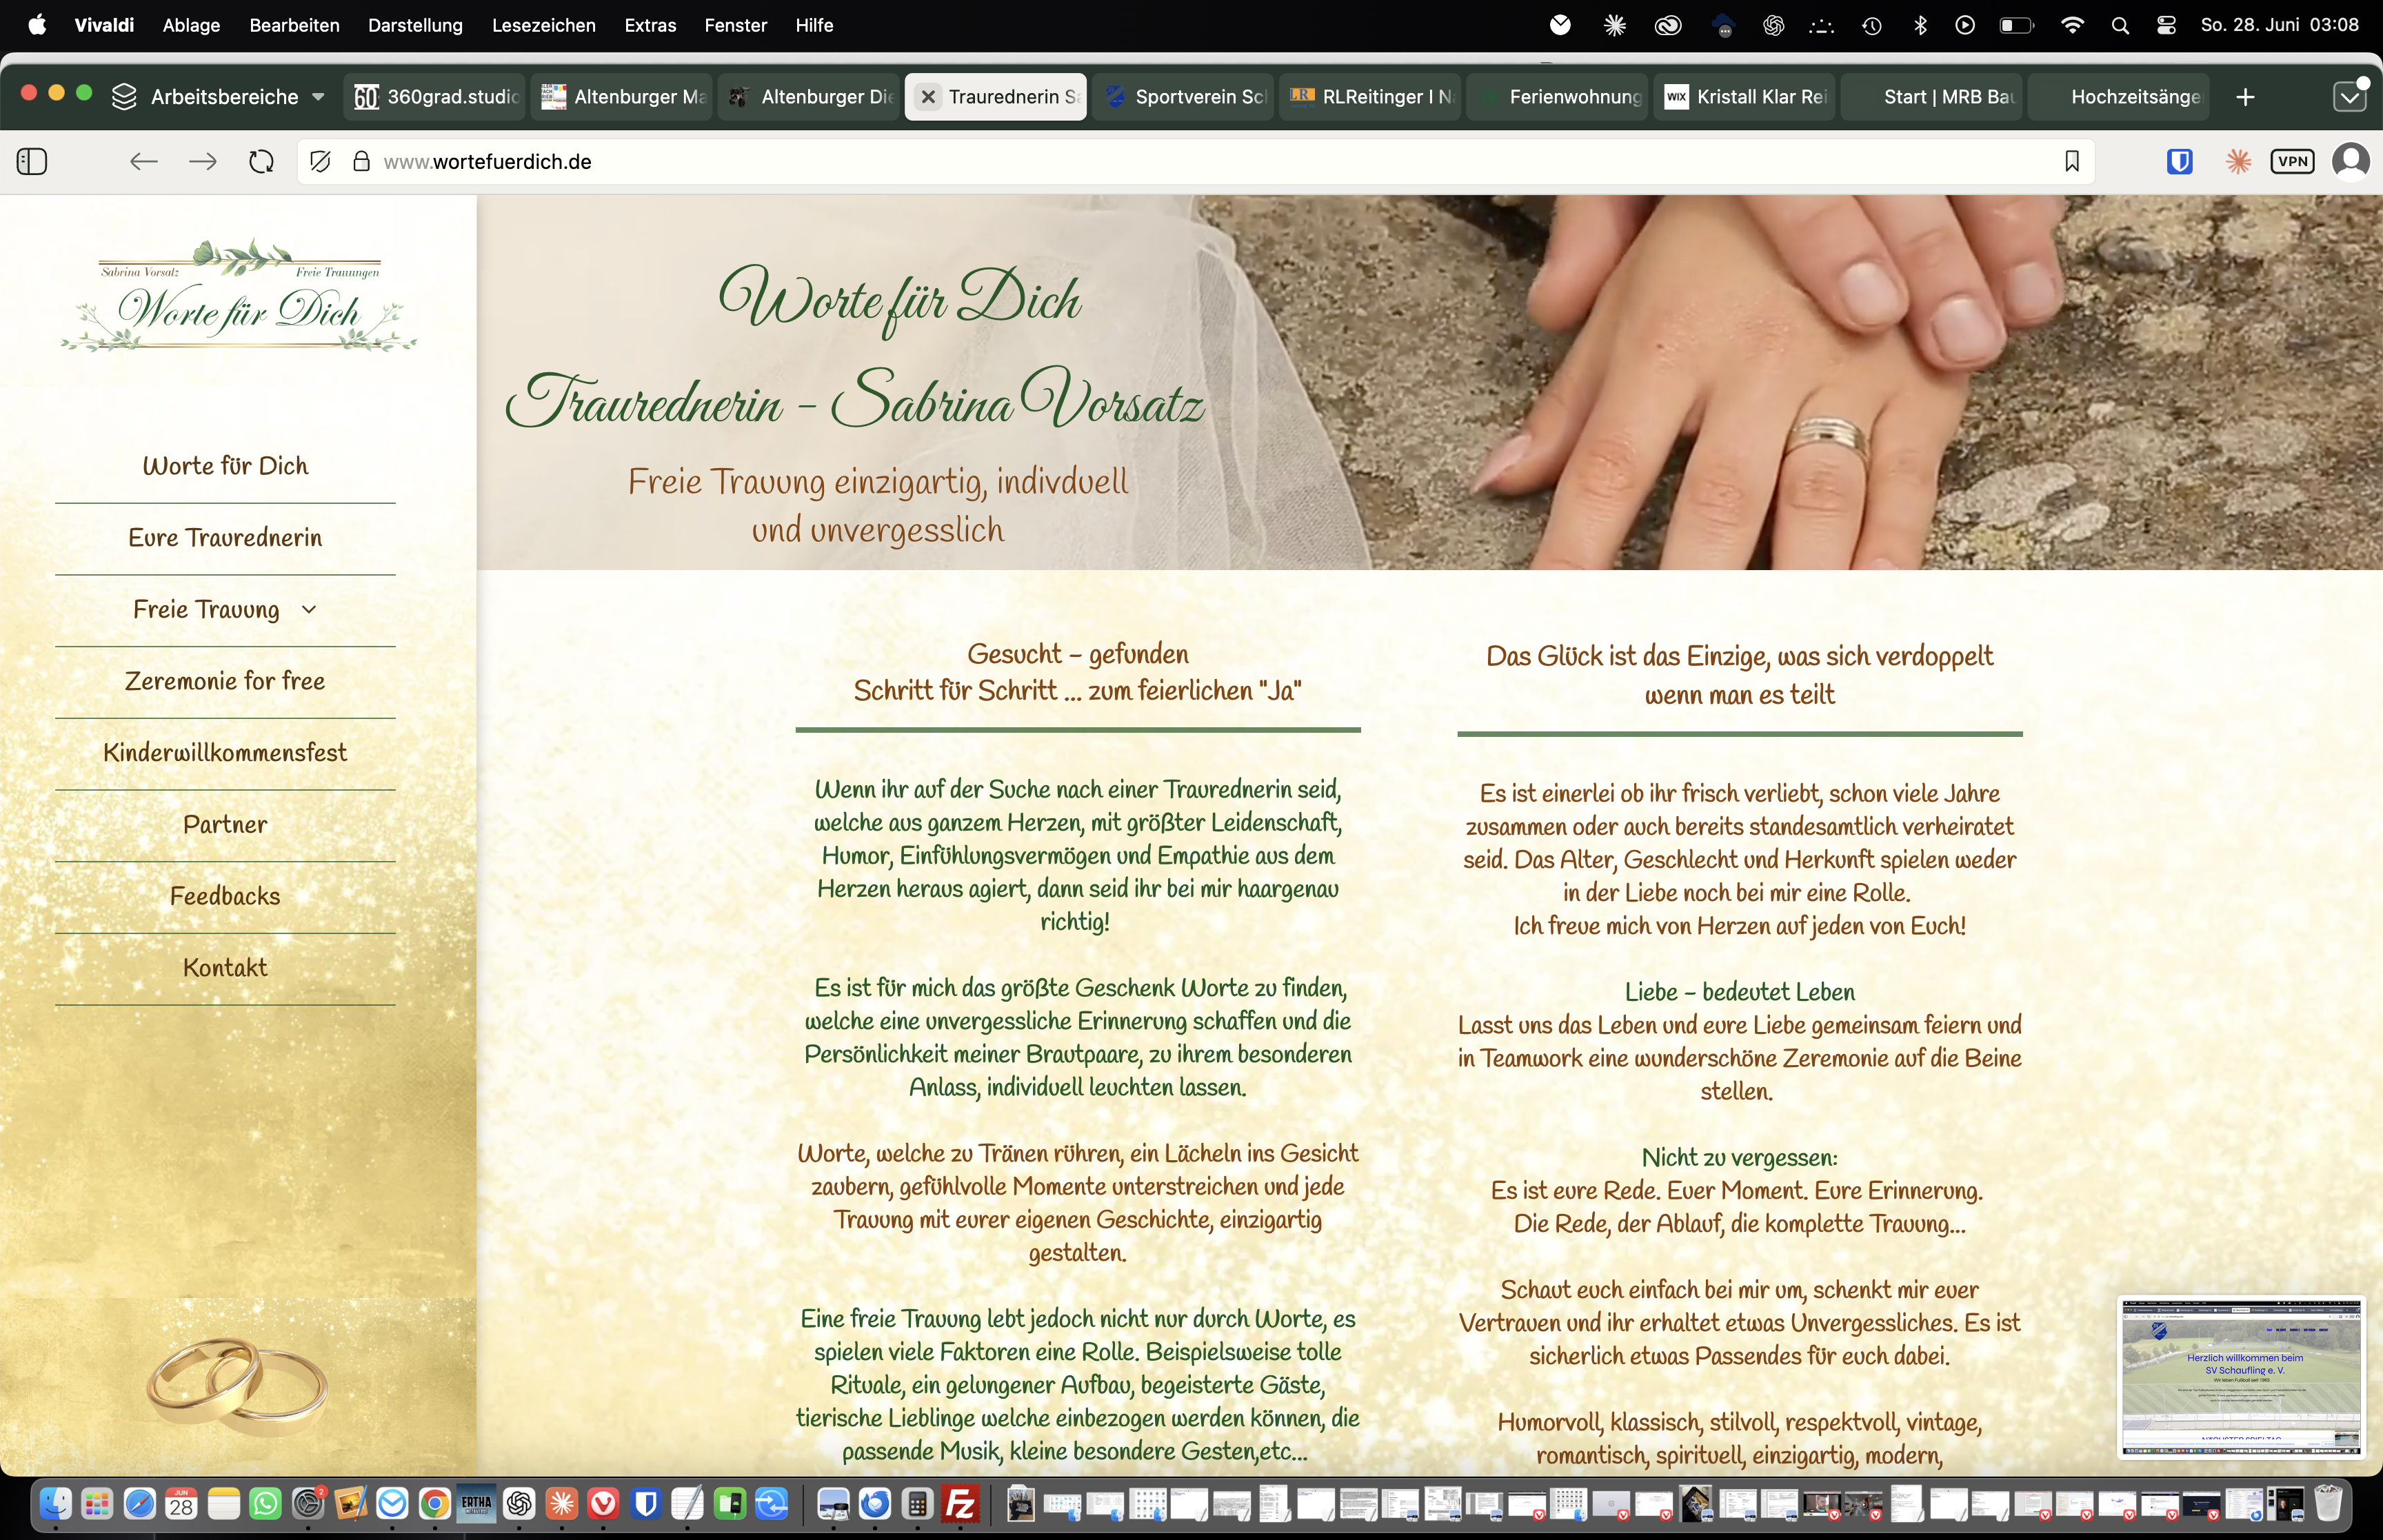The image size is (2383, 1540).
Task: Open Calculator from the Dock
Action: [917, 1503]
